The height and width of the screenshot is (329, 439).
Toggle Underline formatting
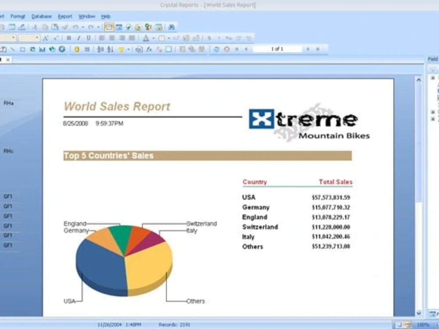point(89,38)
